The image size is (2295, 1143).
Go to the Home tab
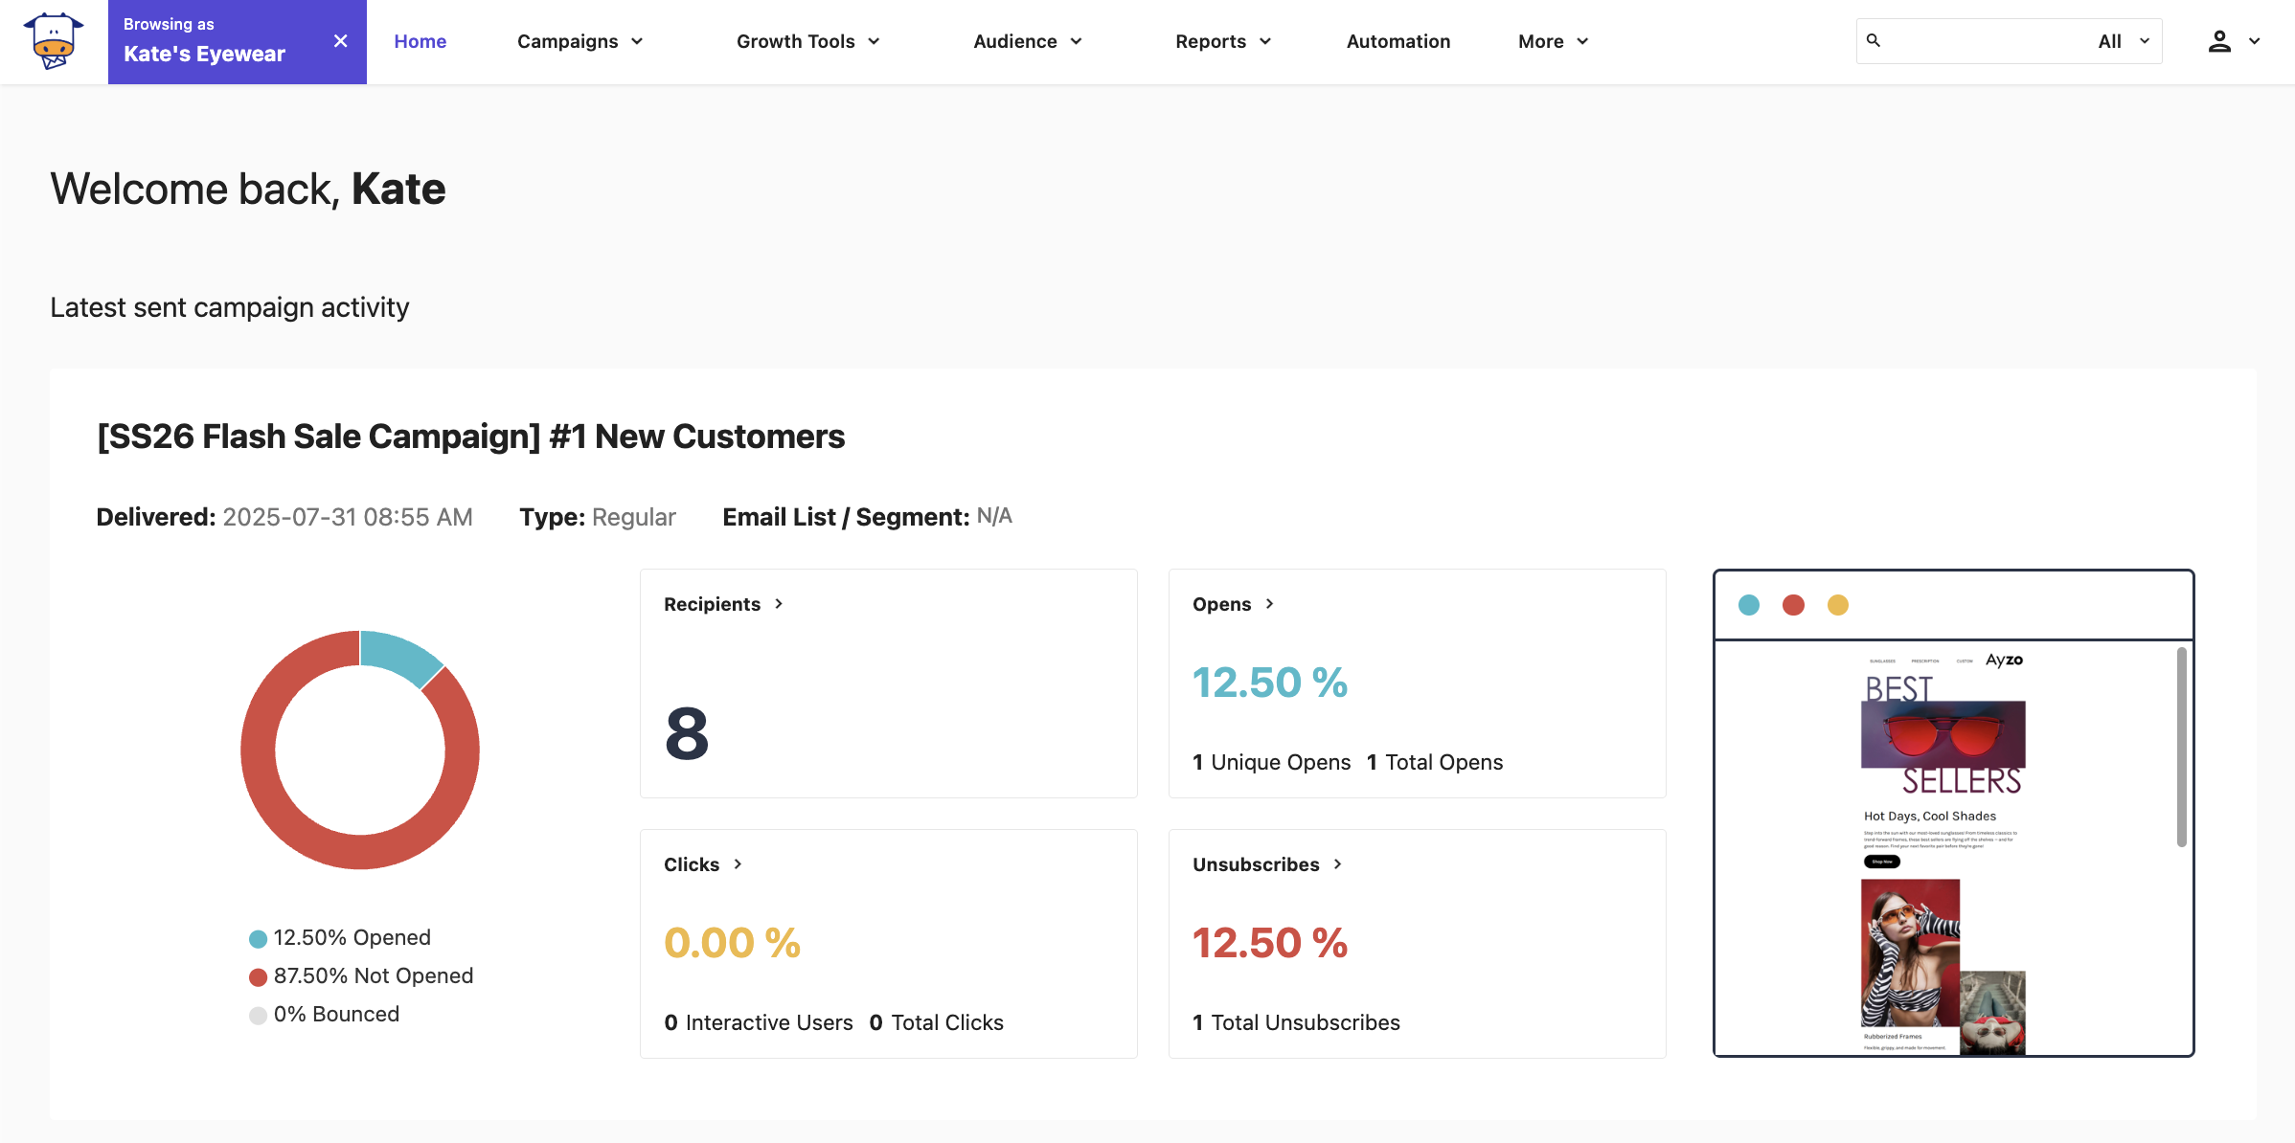click(420, 41)
